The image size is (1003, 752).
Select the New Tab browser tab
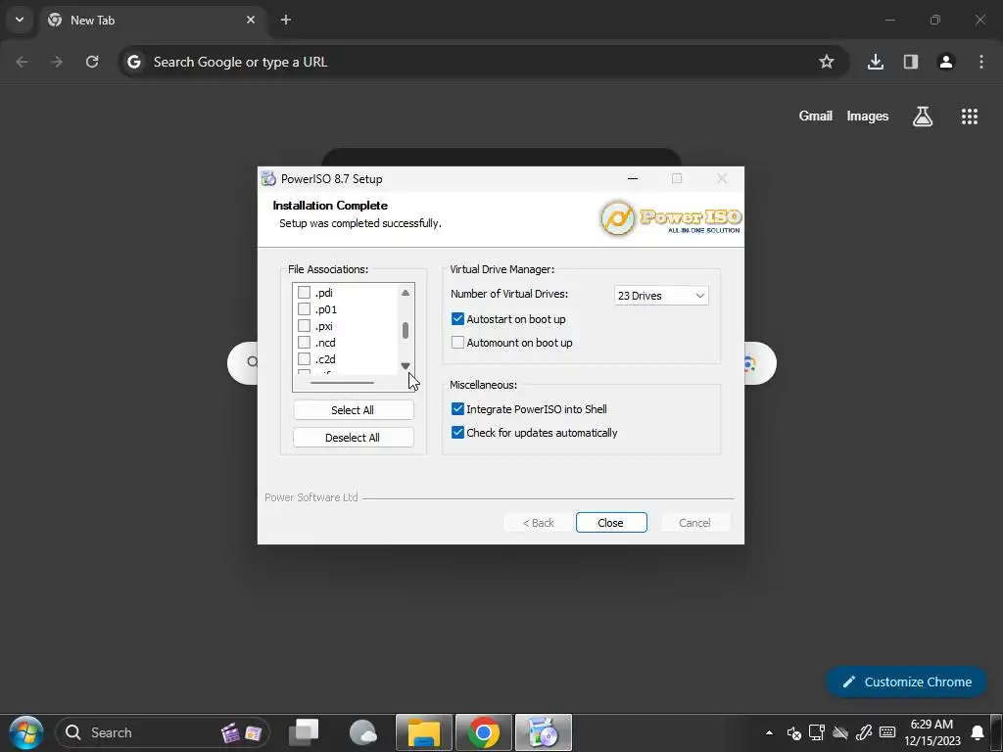[x=152, y=20]
